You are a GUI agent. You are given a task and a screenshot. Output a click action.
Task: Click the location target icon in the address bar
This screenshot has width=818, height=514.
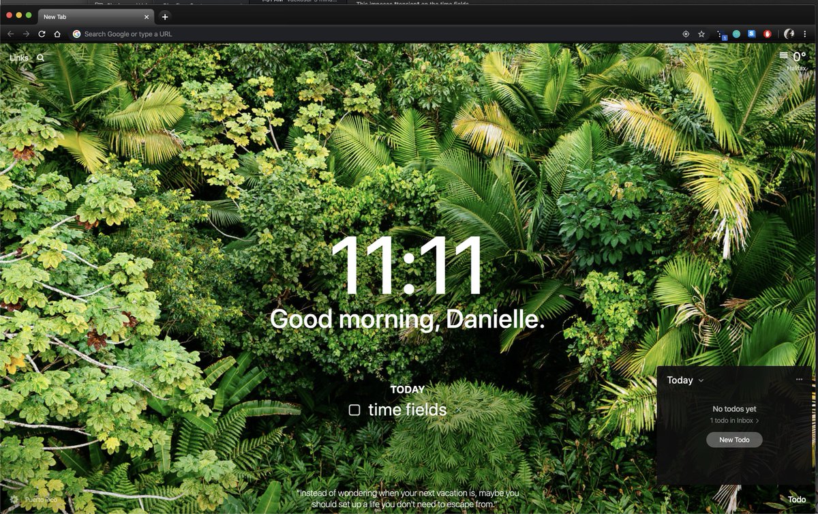(686, 34)
